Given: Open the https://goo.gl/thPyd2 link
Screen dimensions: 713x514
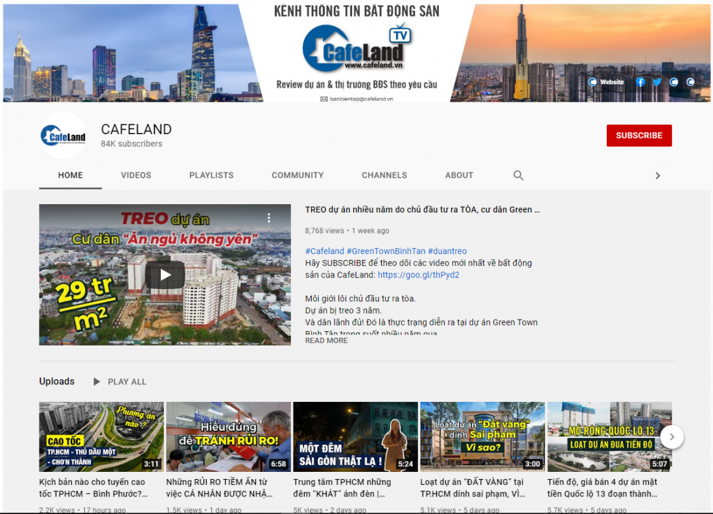Looking at the screenshot, I should [418, 275].
